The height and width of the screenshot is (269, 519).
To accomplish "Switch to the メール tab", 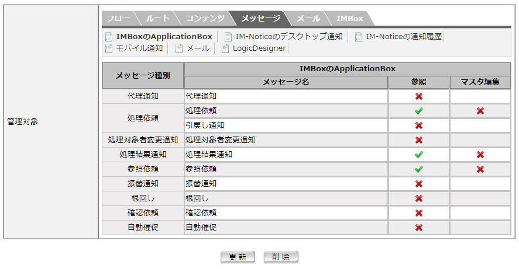I will 308,19.
